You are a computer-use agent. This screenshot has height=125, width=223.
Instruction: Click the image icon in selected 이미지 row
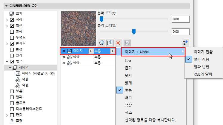[70, 51]
